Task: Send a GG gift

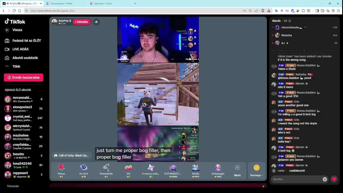Action: pos(128,171)
